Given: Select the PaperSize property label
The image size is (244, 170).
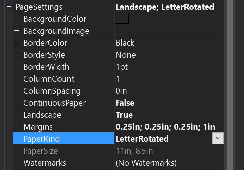Looking at the screenshot, I should (41, 151).
